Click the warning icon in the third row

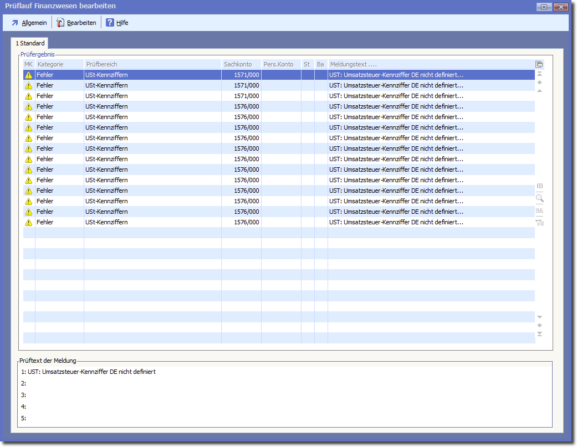[x=29, y=96]
